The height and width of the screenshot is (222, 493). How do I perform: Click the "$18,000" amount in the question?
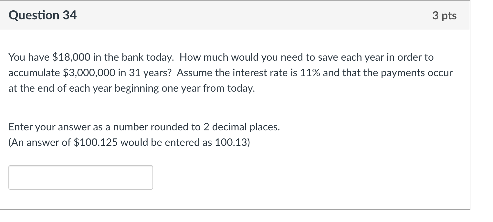(x=71, y=57)
